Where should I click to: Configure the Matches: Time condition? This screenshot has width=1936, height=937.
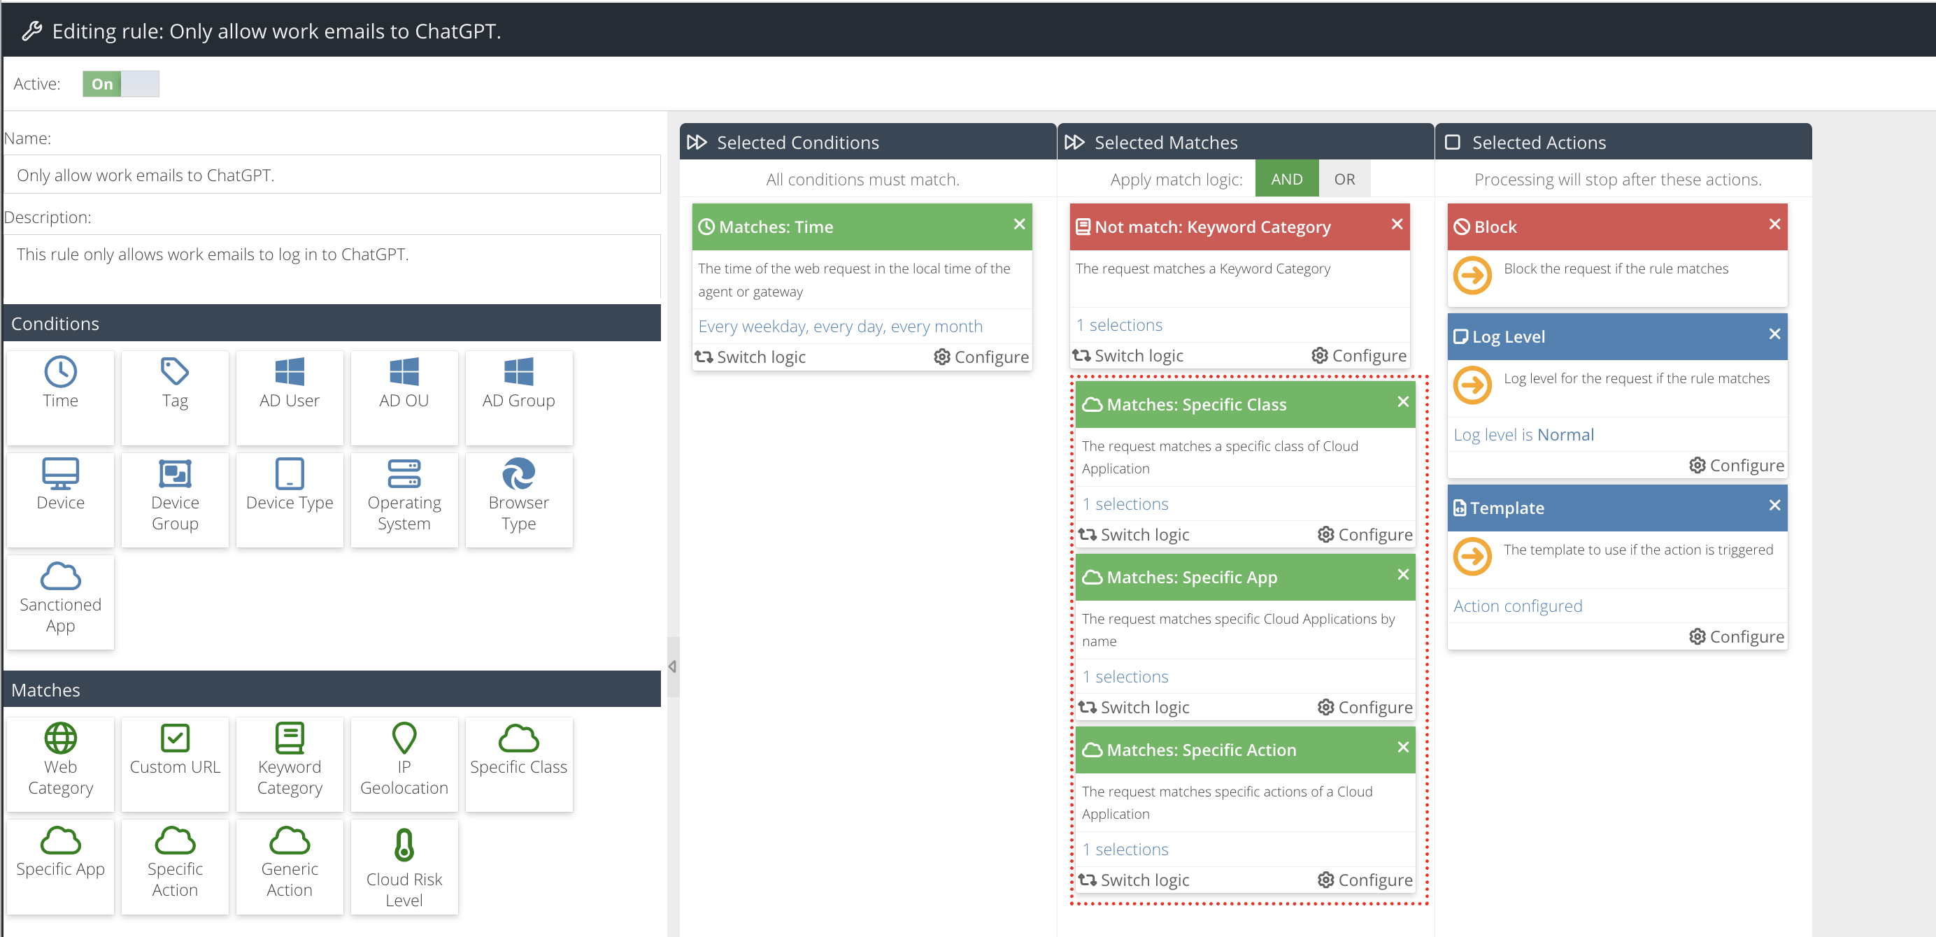(981, 357)
